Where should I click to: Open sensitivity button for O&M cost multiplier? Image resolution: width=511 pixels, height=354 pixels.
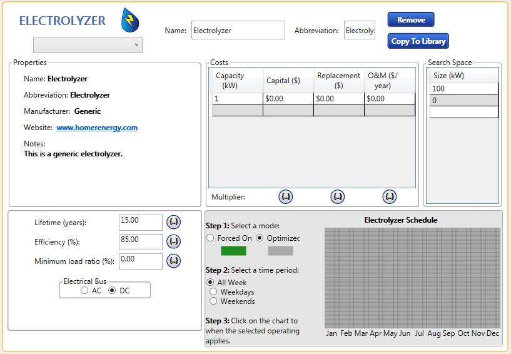[390, 197]
